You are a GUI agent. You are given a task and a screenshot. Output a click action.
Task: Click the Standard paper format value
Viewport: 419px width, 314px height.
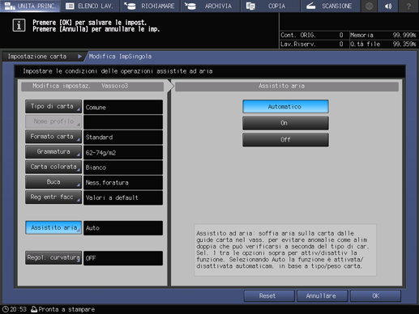pos(123,137)
